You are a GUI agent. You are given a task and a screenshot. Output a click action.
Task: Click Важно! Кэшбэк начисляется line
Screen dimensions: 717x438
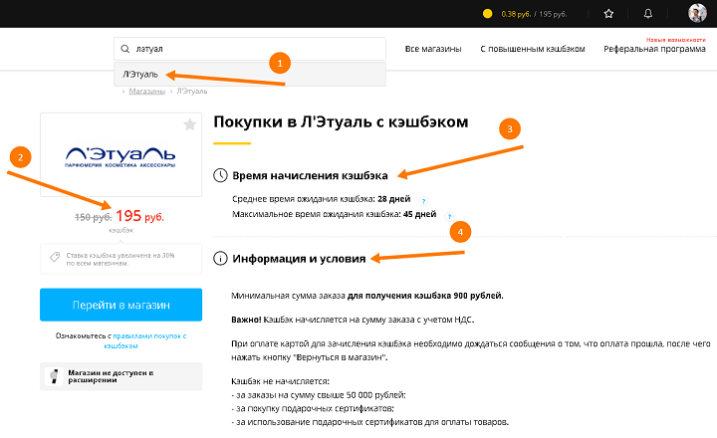pyautogui.click(x=353, y=320)
